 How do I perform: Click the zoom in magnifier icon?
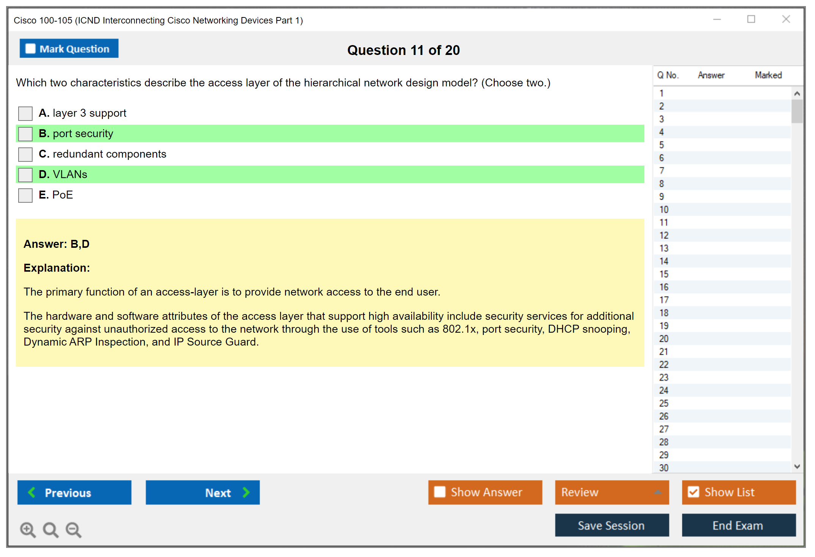pos(28,529)
